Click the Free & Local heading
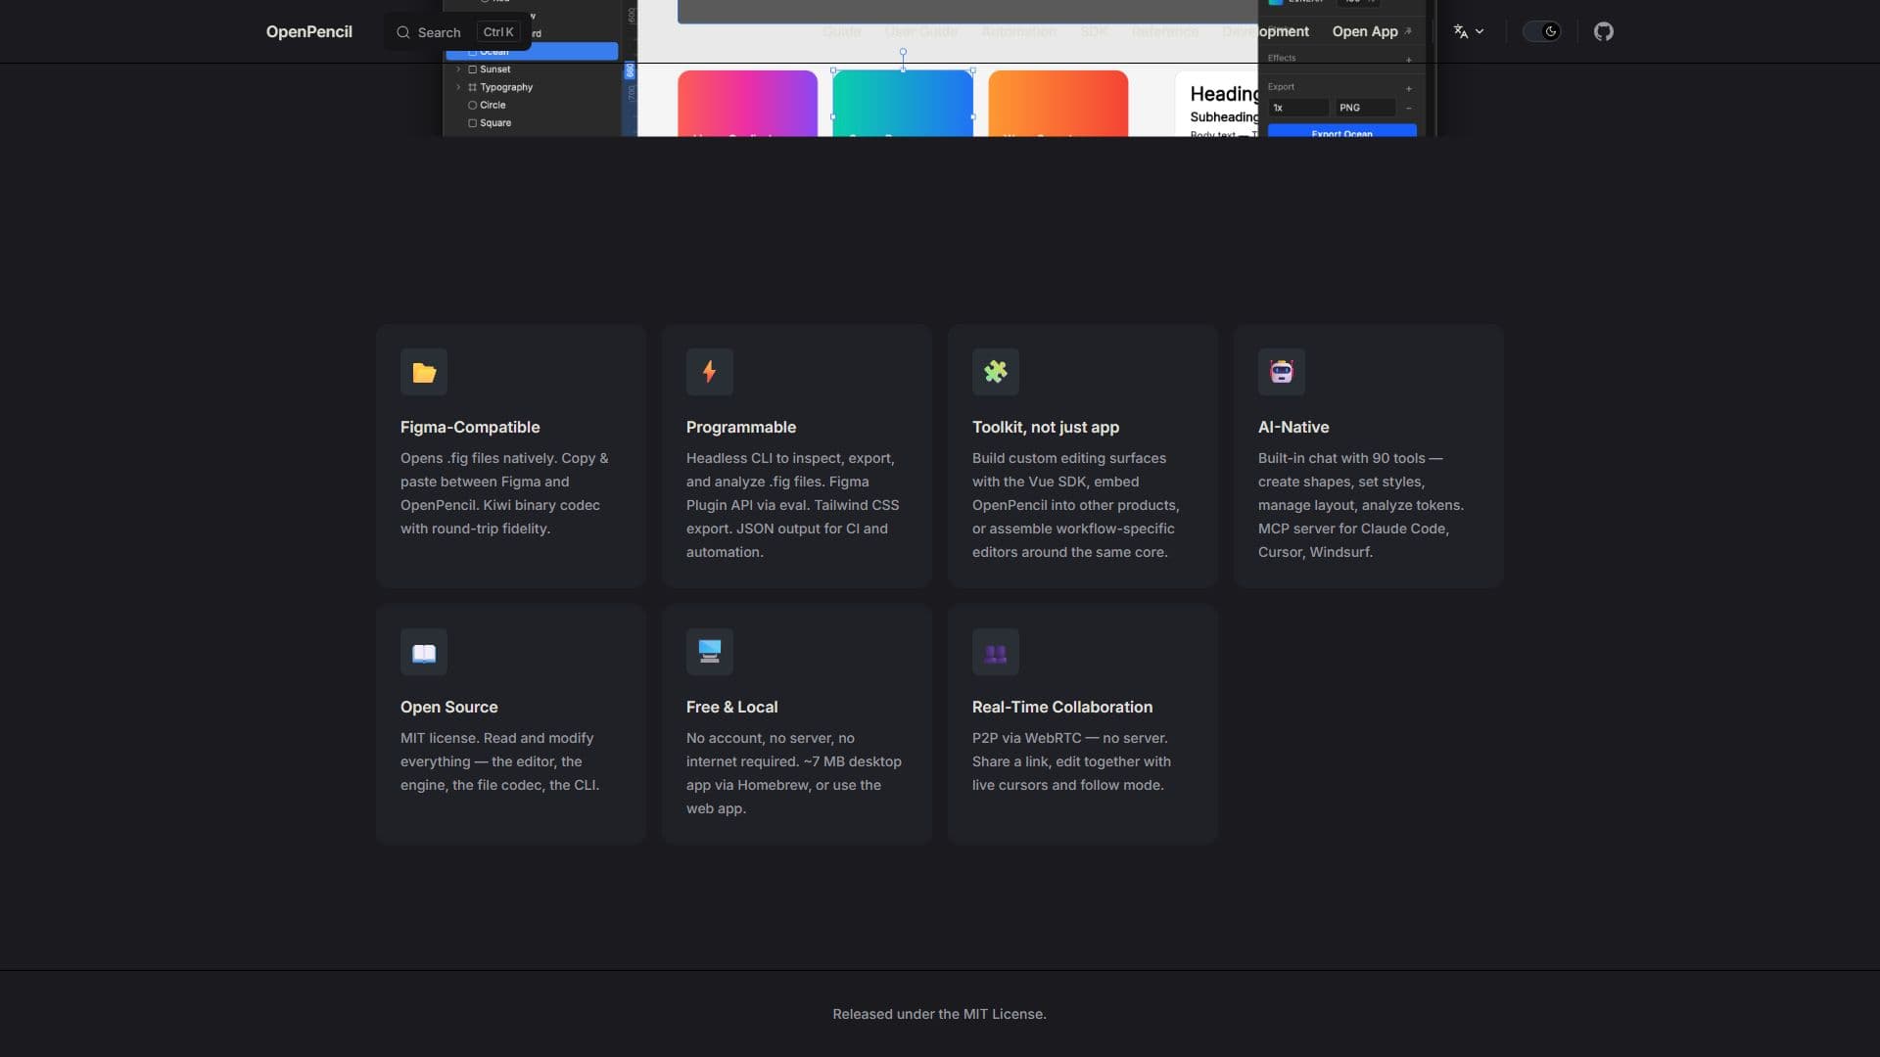This screenshot has height=1057, width=1880. pyautogui.click(x=731, y=708)
